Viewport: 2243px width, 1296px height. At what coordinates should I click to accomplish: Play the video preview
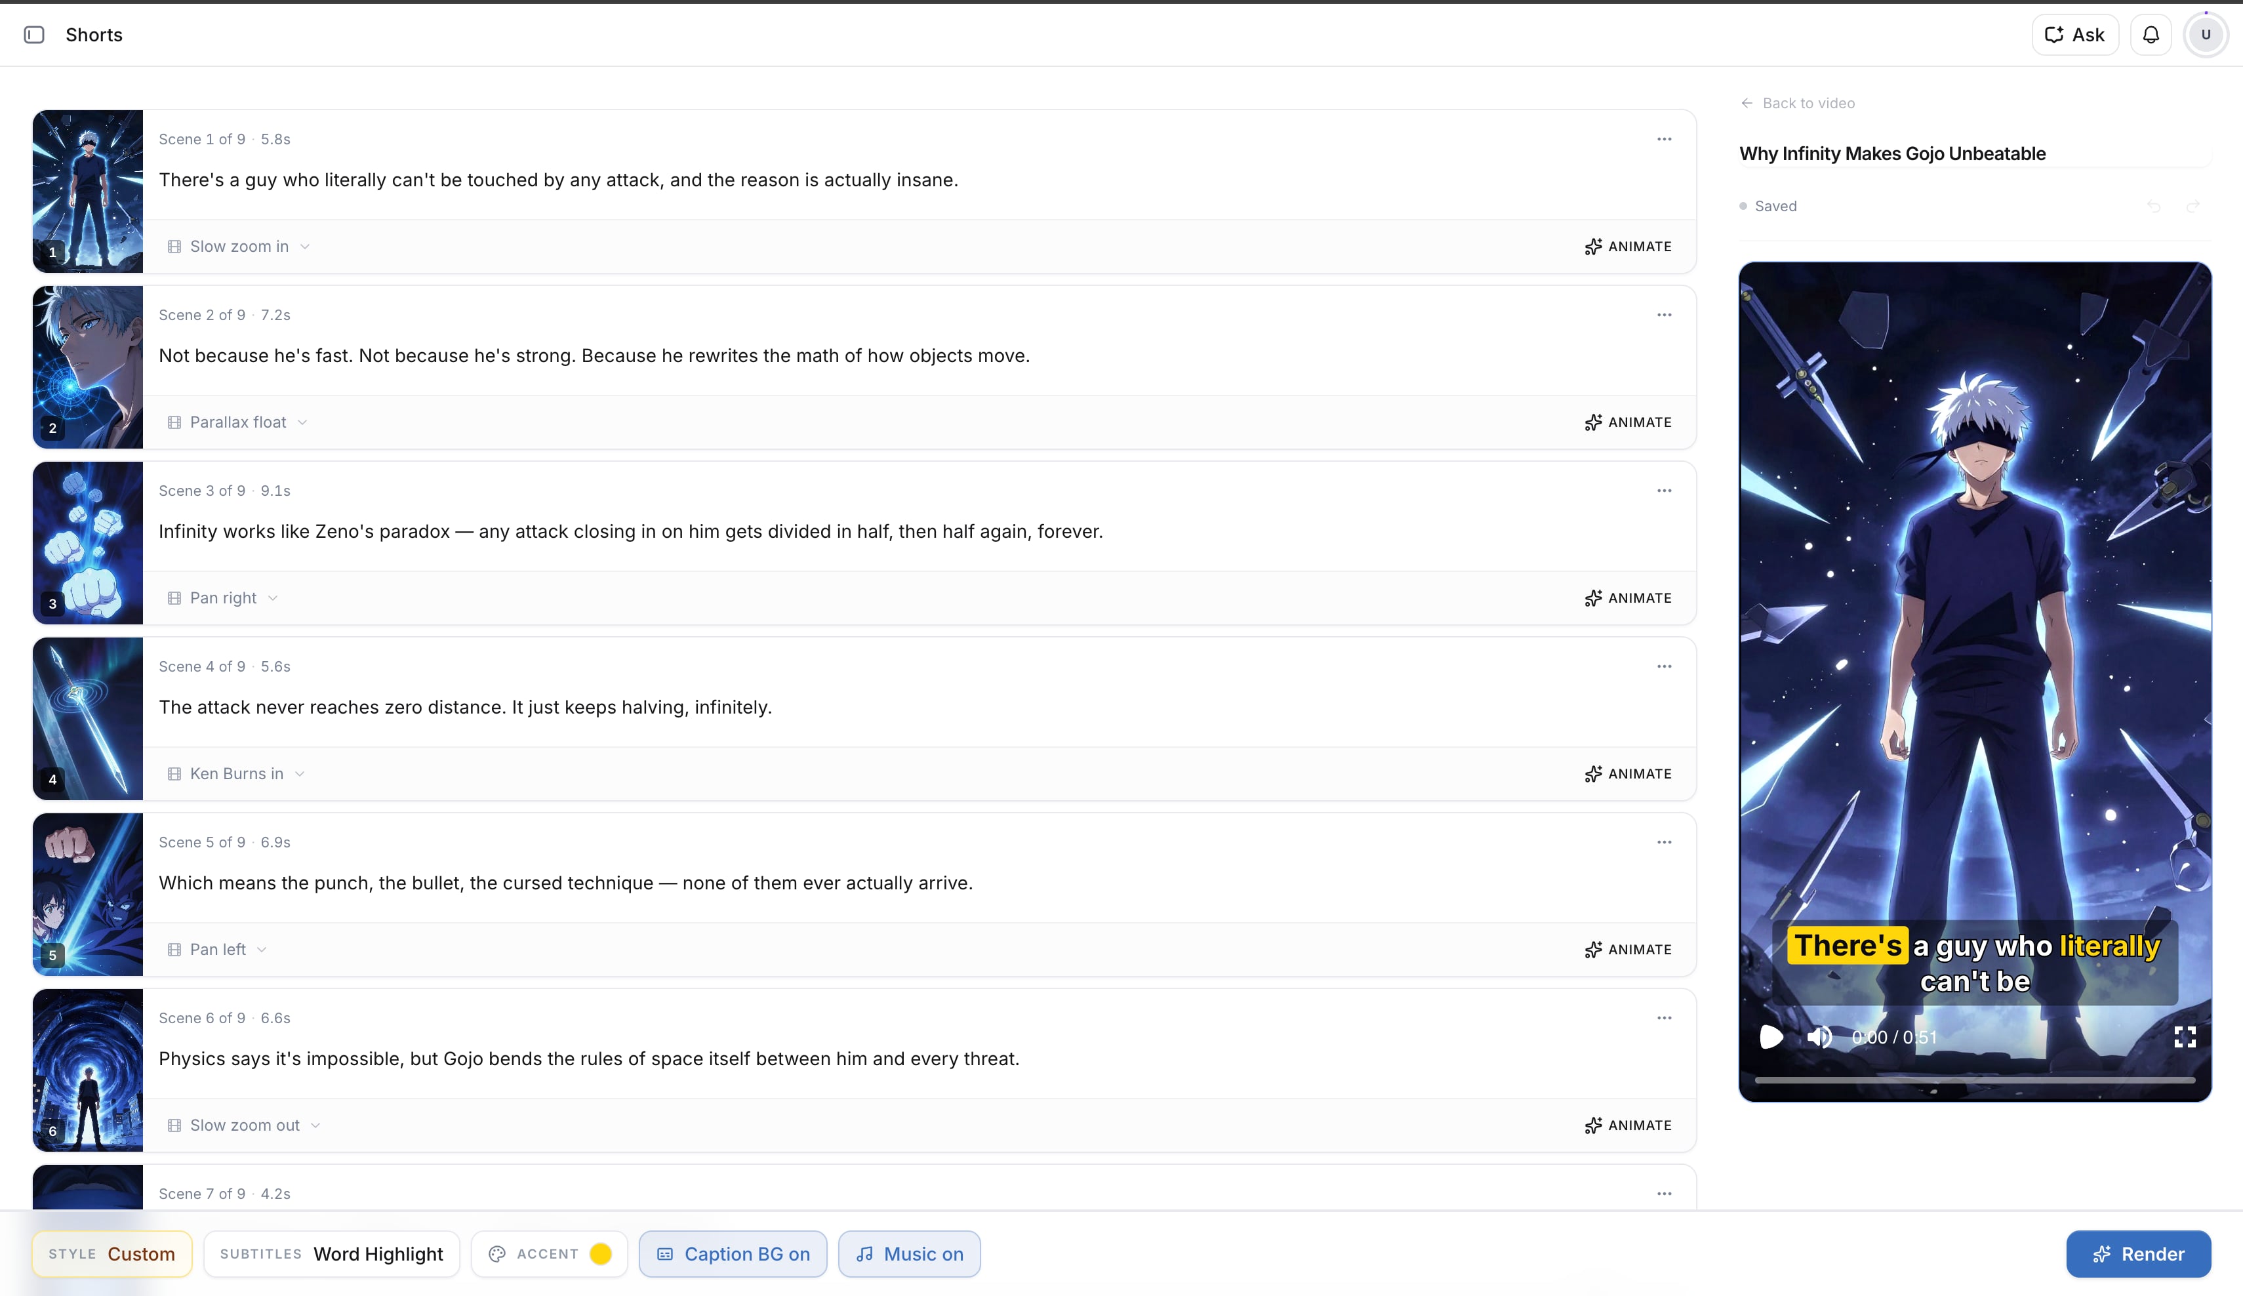pyautogui.click(x=1771, y=1037)
